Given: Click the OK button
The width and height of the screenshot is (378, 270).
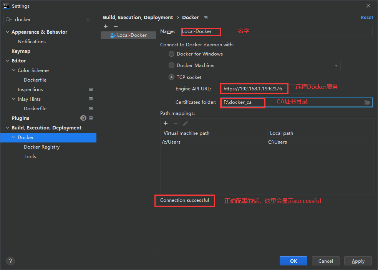Looking at the screenshot, I should (x=293, y=261).
